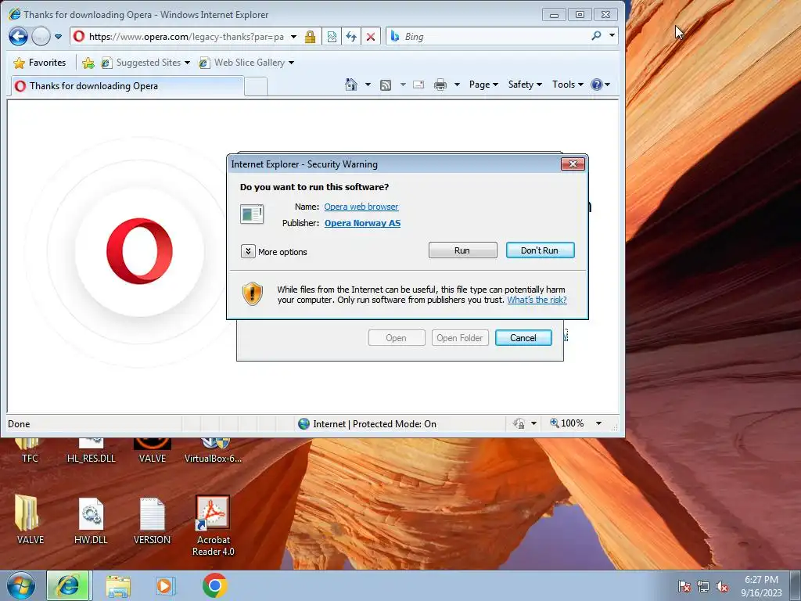Click the Back navigation arrow in Internet Explorer
The image size is (801, 601).
[x=19, y=36]
